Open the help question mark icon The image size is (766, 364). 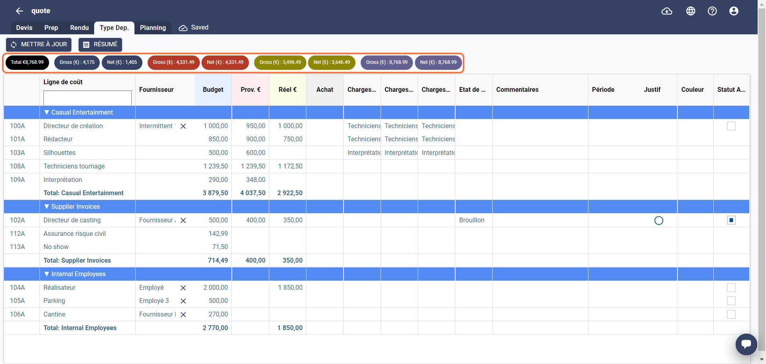712,11
